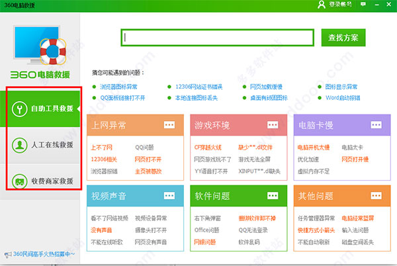Select 电脑太卡 under 电脑卡慢
The image size is (397, 266).
tap(352, 148)
